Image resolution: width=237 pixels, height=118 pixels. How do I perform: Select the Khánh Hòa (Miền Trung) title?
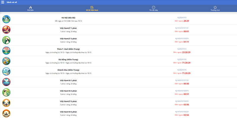click(x=68, y=70)
